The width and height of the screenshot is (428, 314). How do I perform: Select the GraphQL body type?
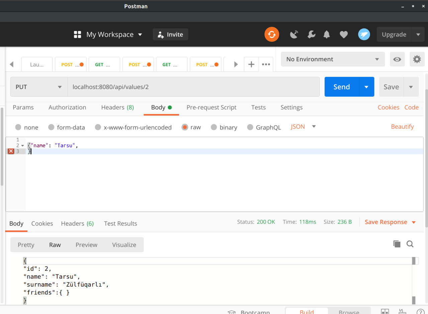pyautogui.click(x=250, y=127)
